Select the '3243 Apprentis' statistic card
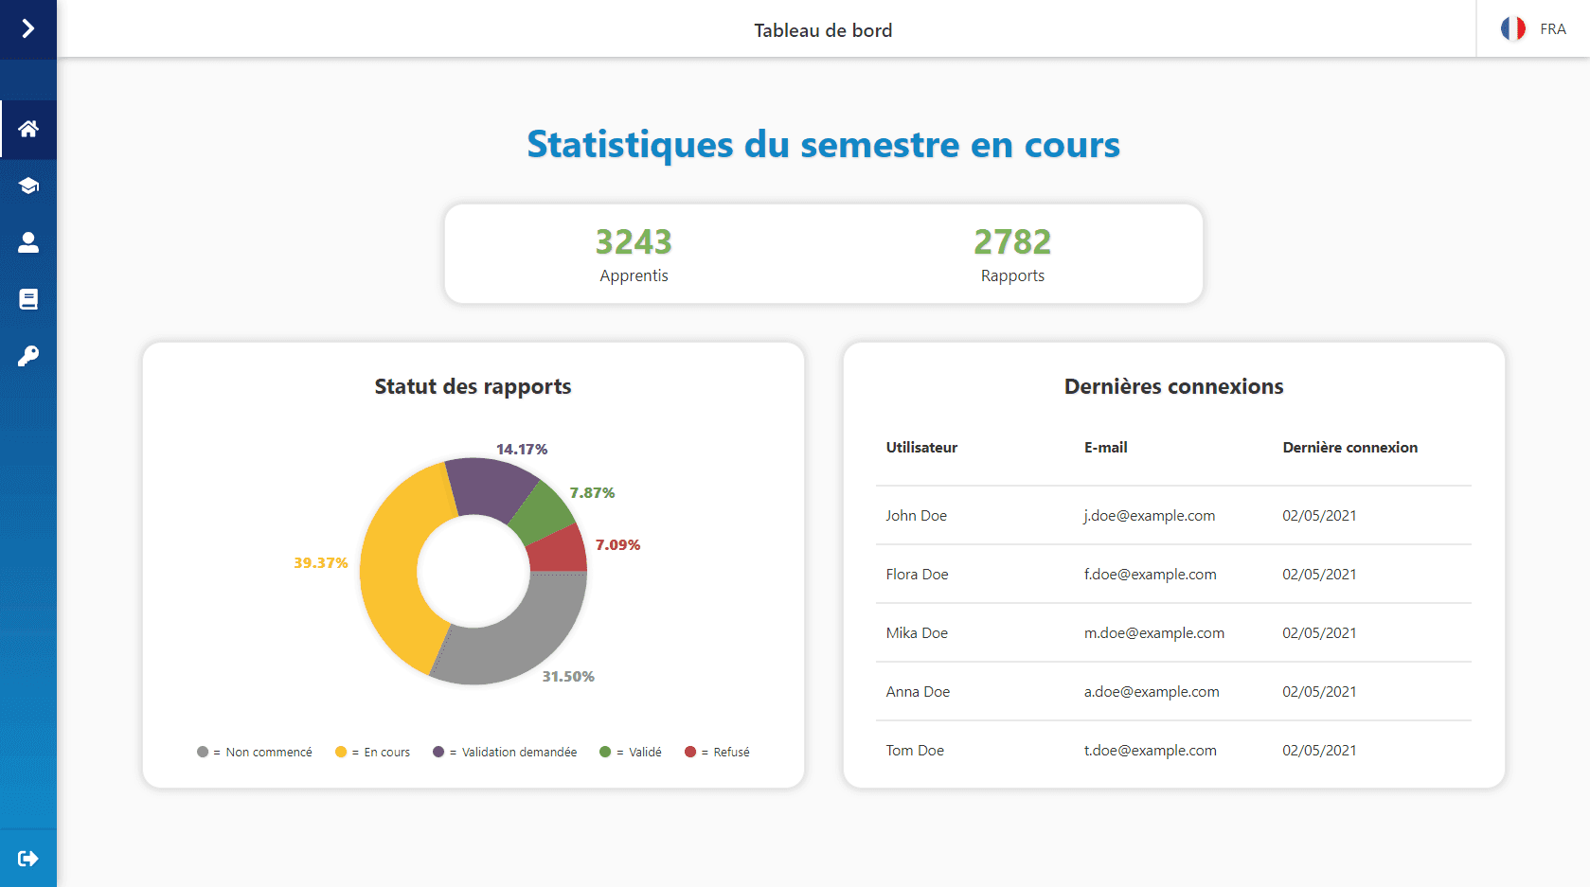 (x=634, y=254)
